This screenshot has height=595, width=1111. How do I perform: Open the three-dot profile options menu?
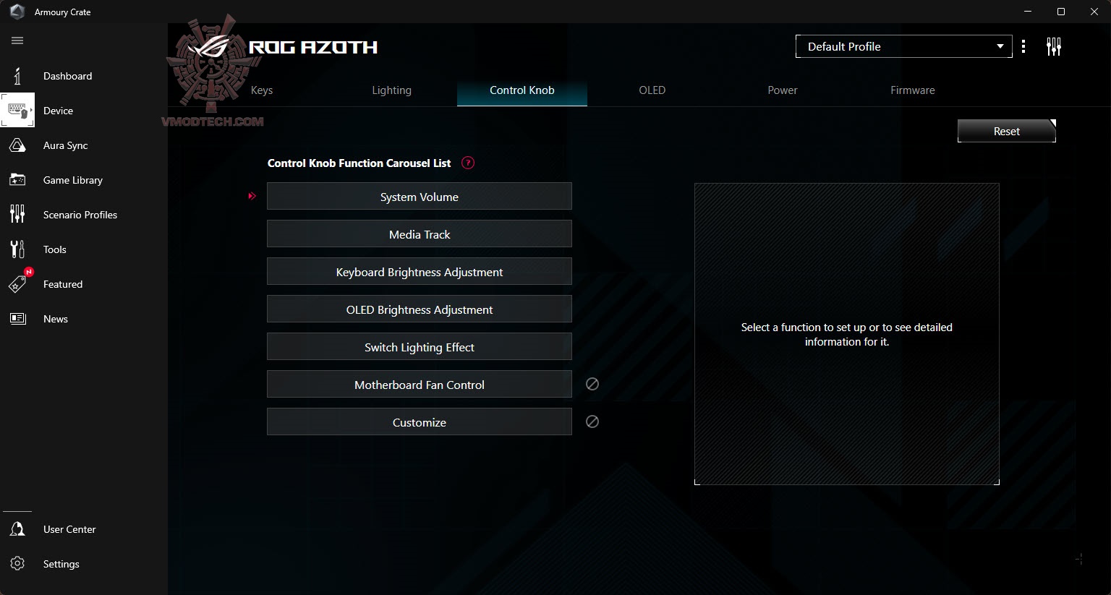(x=1023, y=46)
